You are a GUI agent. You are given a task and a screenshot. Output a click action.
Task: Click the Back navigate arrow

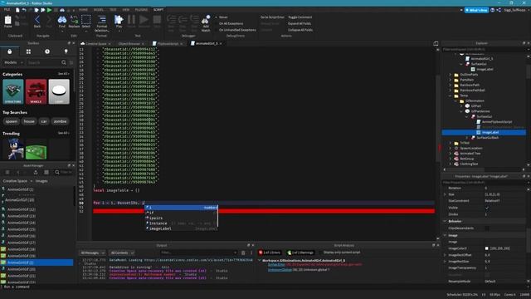click(x=37, y=21)
